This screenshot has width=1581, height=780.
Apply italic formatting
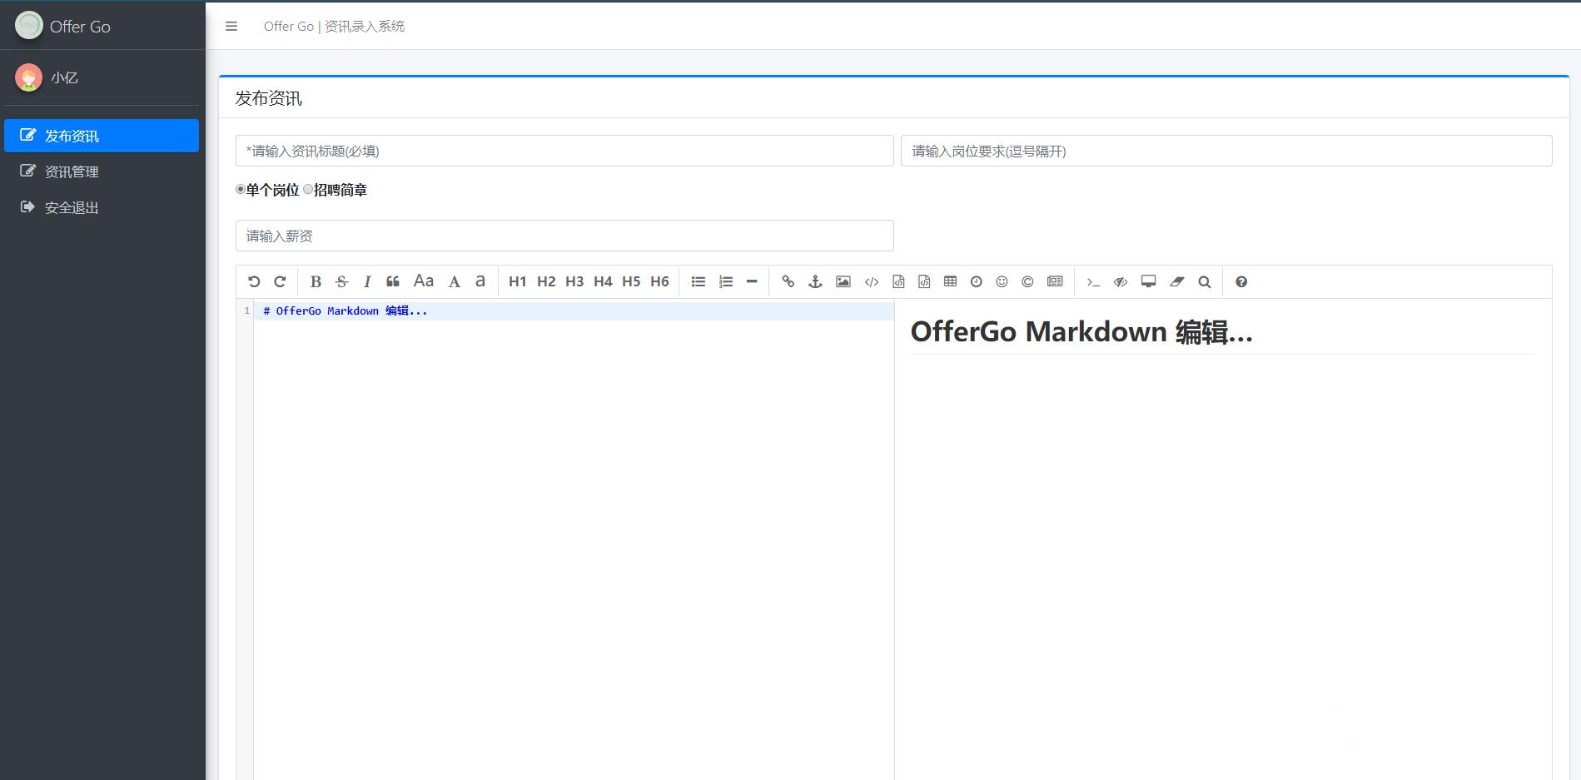367,281
